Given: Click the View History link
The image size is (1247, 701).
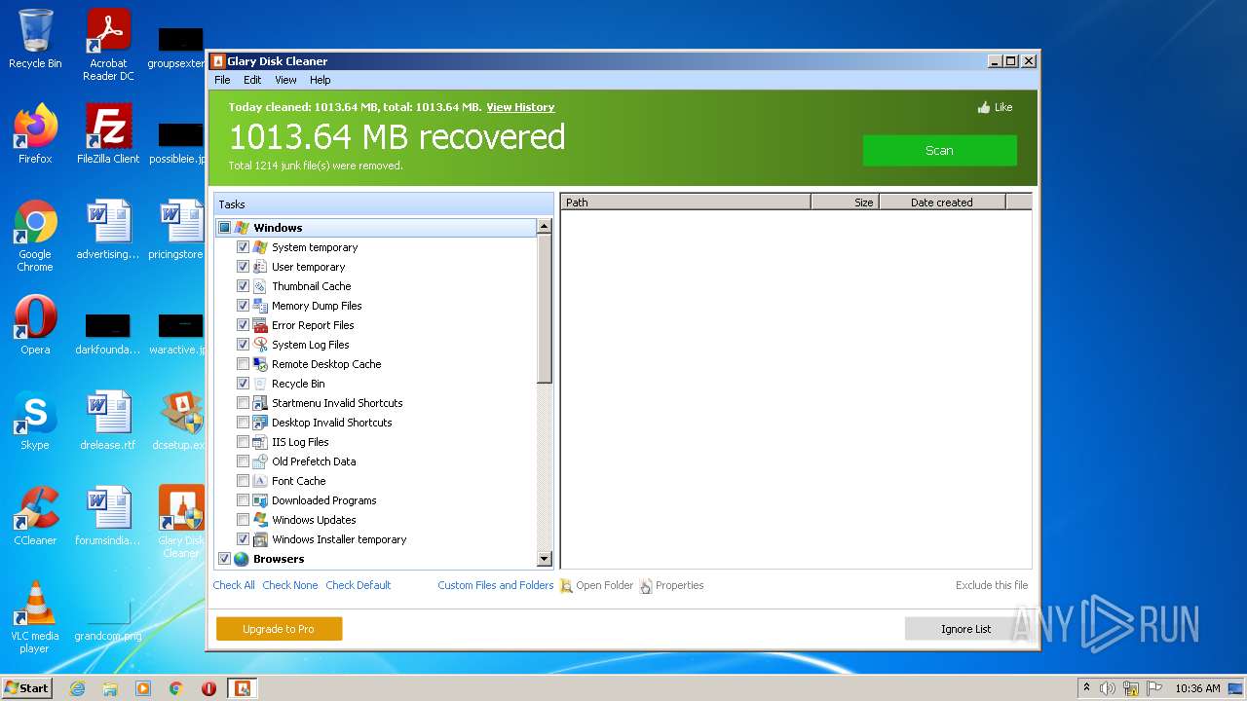Looking at the screenshot, I should point(520,107).
